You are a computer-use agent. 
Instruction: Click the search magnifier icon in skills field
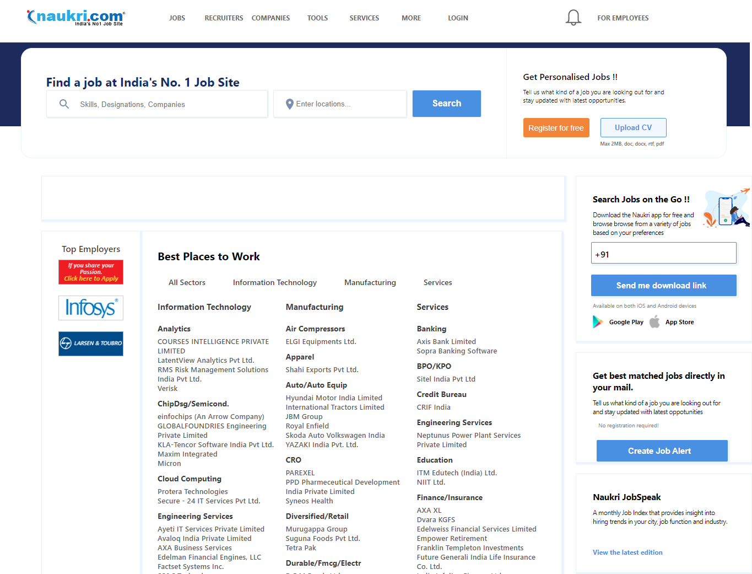coord(64,104)
